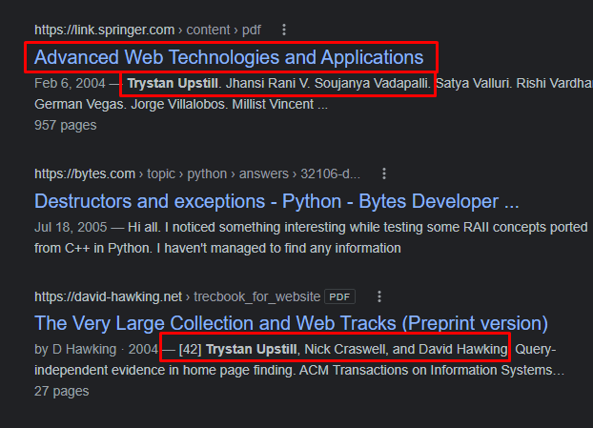Screen dimensions: 593x428
Task: Click 'independent evidence in home page finding' snippet line
Action: click(x=299, y=370)
